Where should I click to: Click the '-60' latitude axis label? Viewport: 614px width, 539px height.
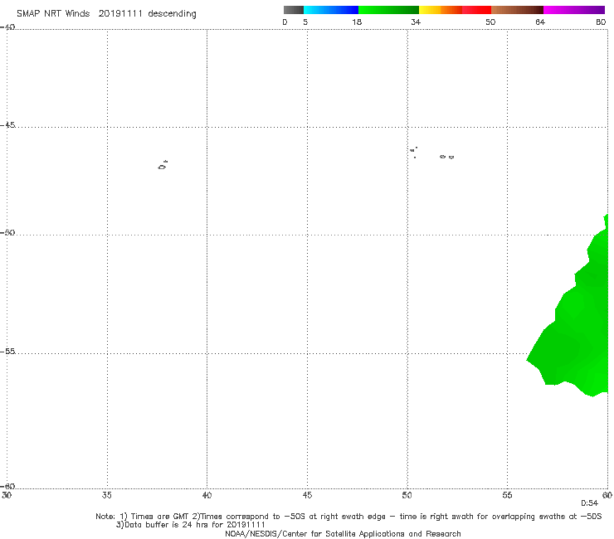pos(7,486)
